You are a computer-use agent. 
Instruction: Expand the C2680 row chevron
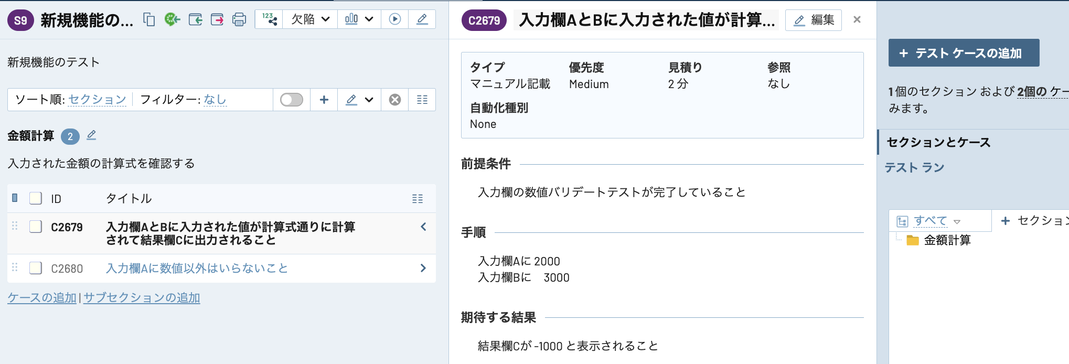(x=423, y=268)
